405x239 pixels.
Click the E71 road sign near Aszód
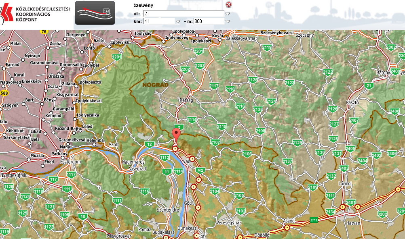click(x=314, y=220)
